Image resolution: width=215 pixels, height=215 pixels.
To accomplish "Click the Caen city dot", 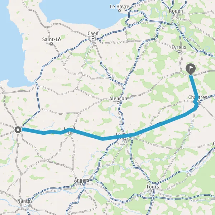I will tap(93, 37).
